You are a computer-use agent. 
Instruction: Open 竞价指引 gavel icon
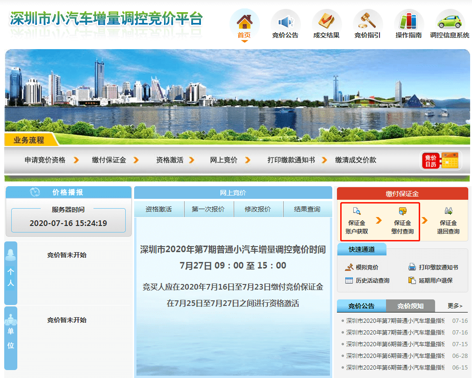(x=367, y=21)
